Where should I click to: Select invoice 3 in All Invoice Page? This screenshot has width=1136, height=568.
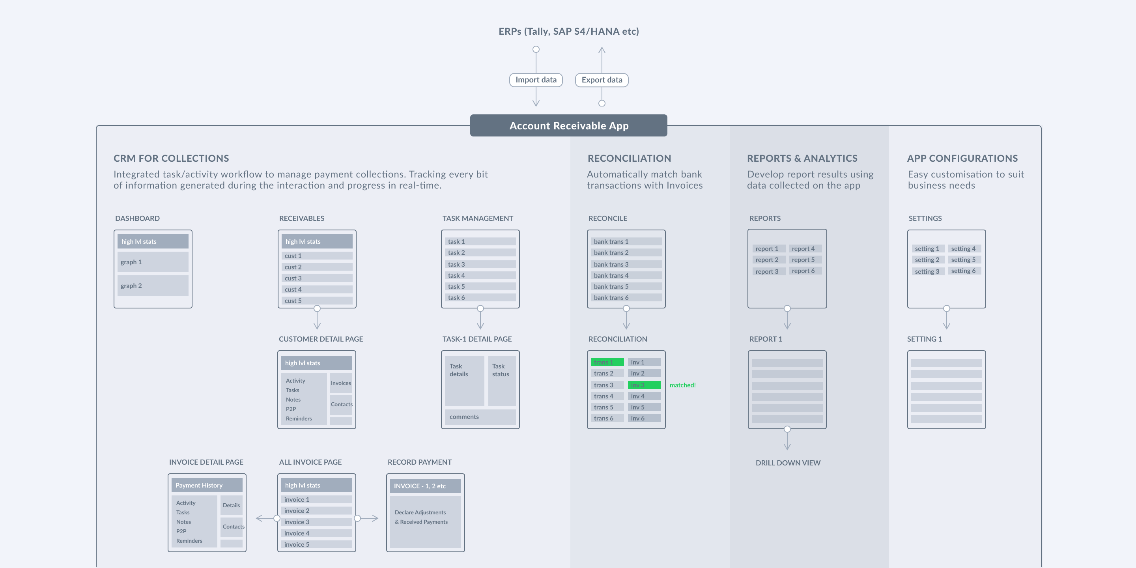coord(317,522)
